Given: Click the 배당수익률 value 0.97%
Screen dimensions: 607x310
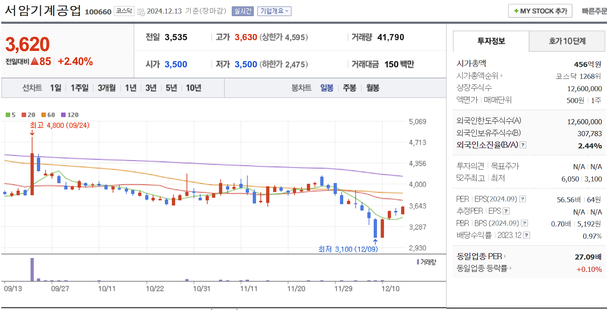Looking at the screenshot, I should tap(592, 236).
